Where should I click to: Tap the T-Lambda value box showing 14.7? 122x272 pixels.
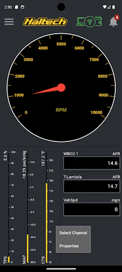(x=91, y=186)
